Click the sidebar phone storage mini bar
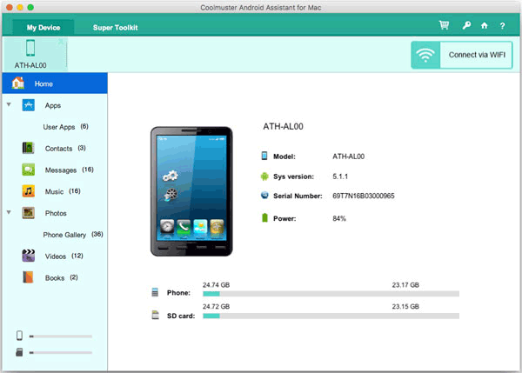The height and width of the screenshot is (373, 522). [x=61, y=336]
